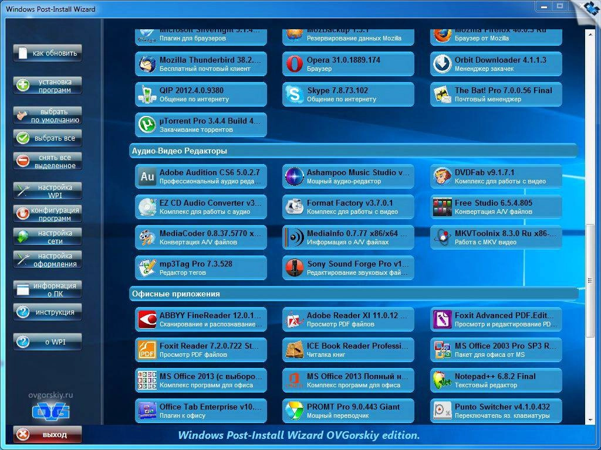The width and height of the screenshot is (601, 450).
Task: Select the 'Офисные приложения' category header
Action: (353, 294)
